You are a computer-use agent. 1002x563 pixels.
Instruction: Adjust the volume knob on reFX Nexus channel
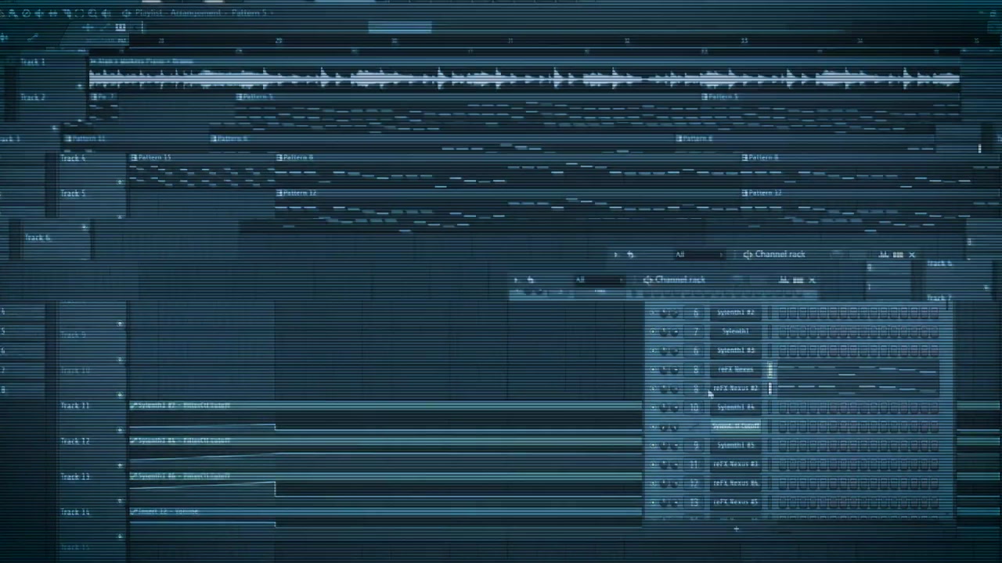[675, 370]
